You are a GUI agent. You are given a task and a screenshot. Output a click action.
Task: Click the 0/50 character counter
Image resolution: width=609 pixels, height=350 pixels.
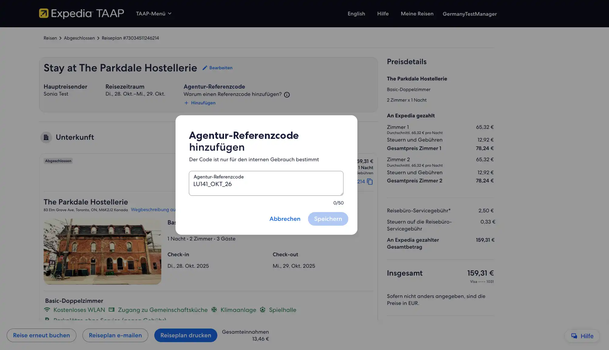(x=338, y=203)
